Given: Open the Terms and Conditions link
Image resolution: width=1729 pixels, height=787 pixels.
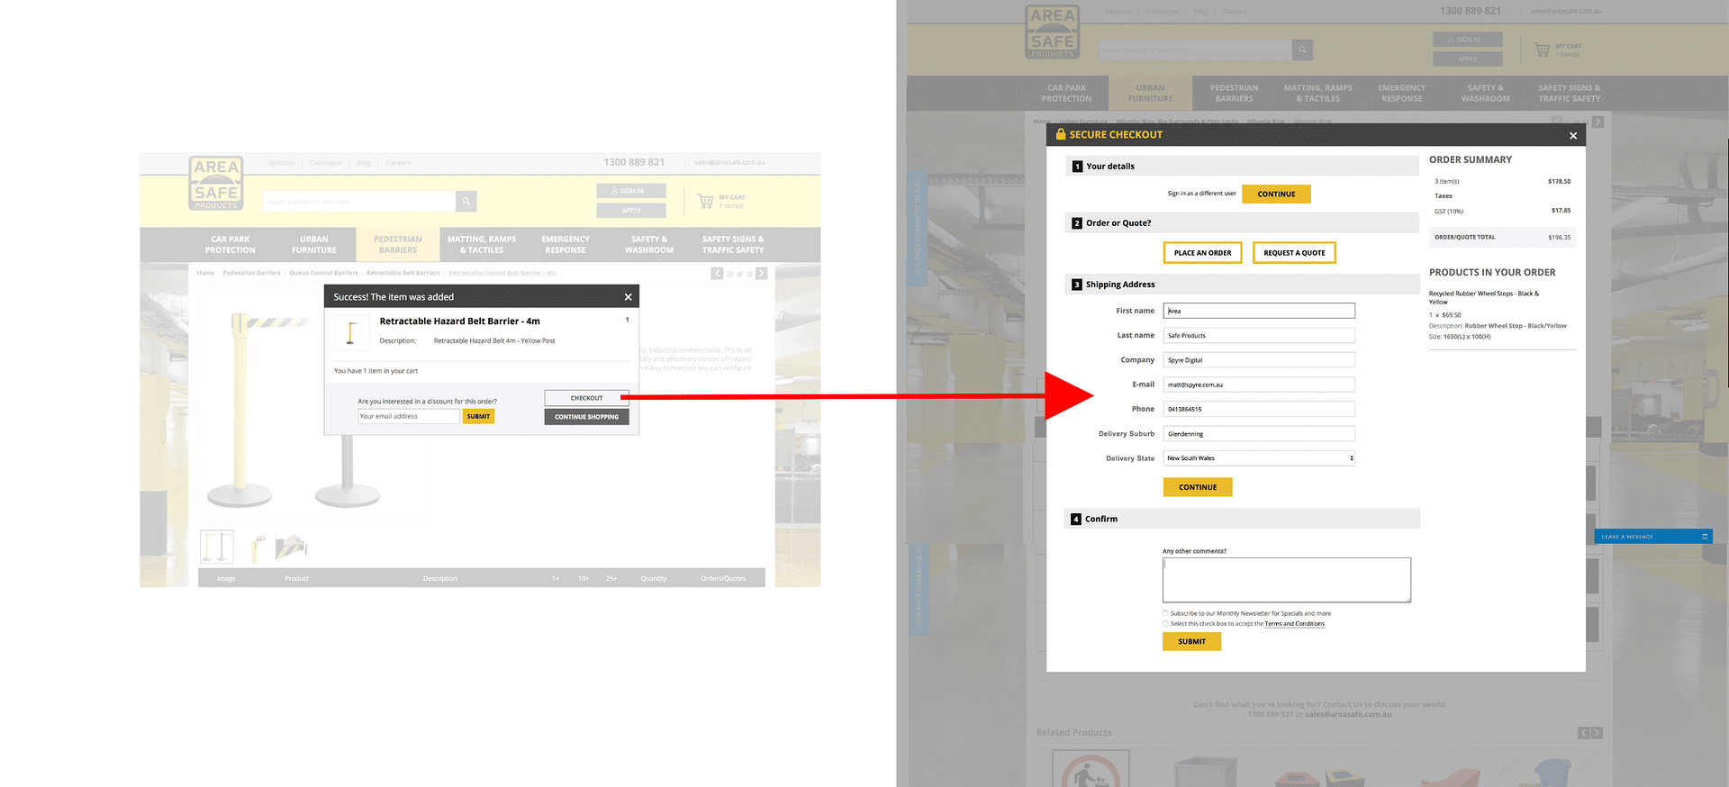Looking at the screenshot, I should (x=1294, y=624).
